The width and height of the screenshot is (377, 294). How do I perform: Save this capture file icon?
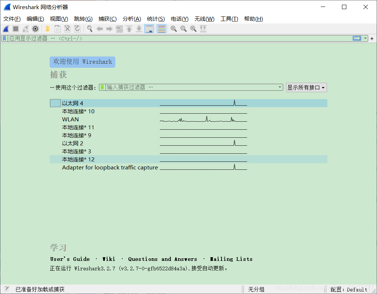pyautogui.click(x=57, y=29)
